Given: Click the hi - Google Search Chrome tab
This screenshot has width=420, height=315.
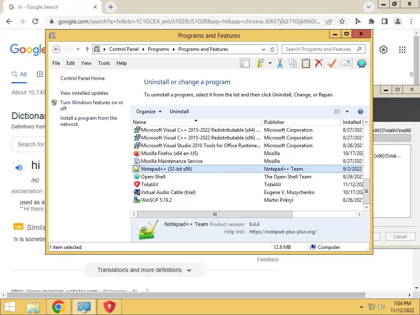Looking at the screenshot, I should (52, 7).
